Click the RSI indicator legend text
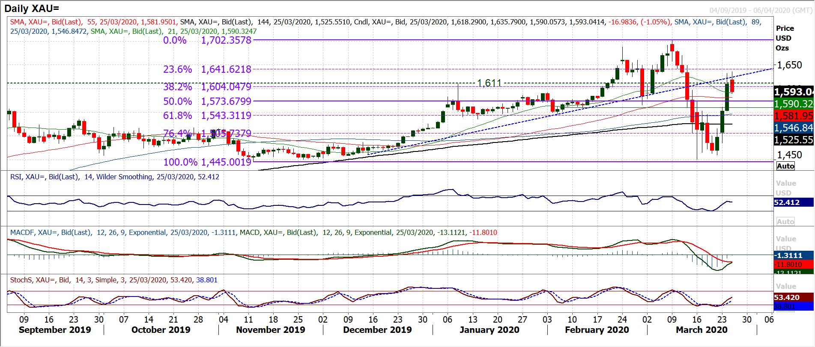Image resolution: width=815 pixels, height=347 pixels. point(115,177)
